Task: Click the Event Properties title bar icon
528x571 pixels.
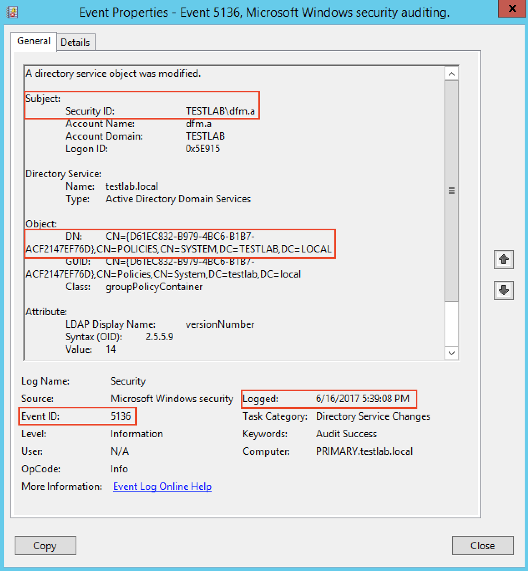Action: [13, 12]
